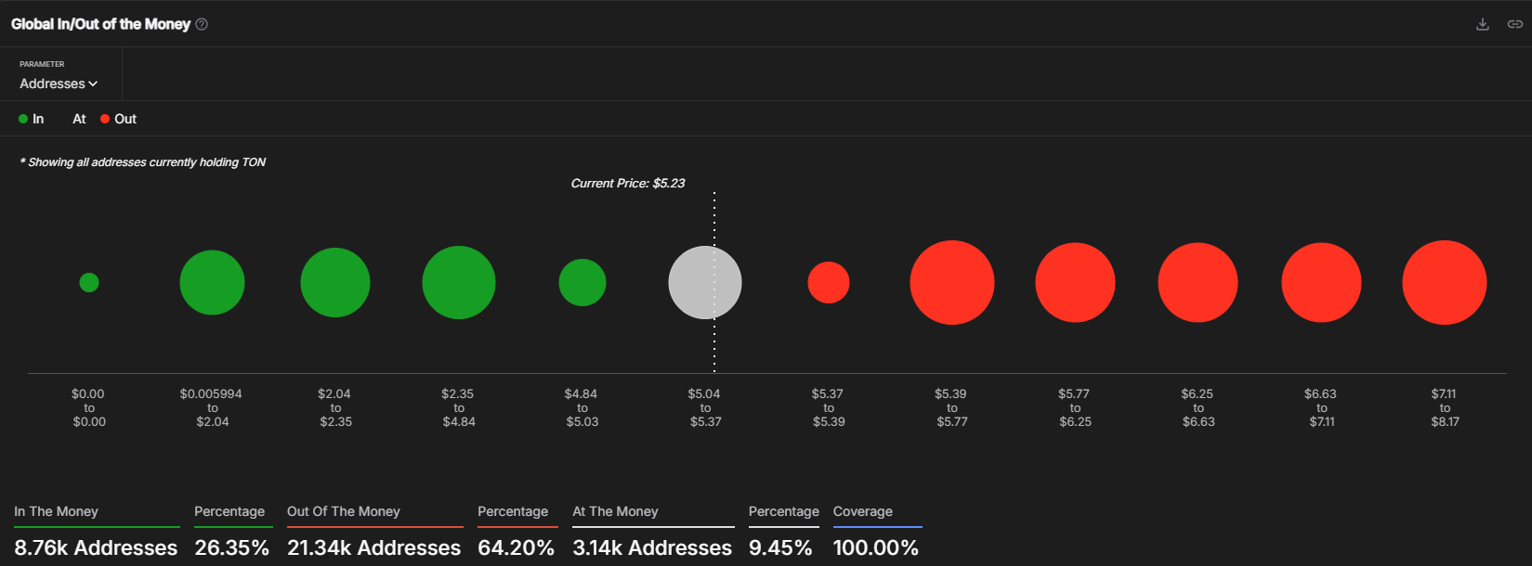
Task: Click the $0.005994 to $2.04 axis label
Action: (x=212, y=407)
